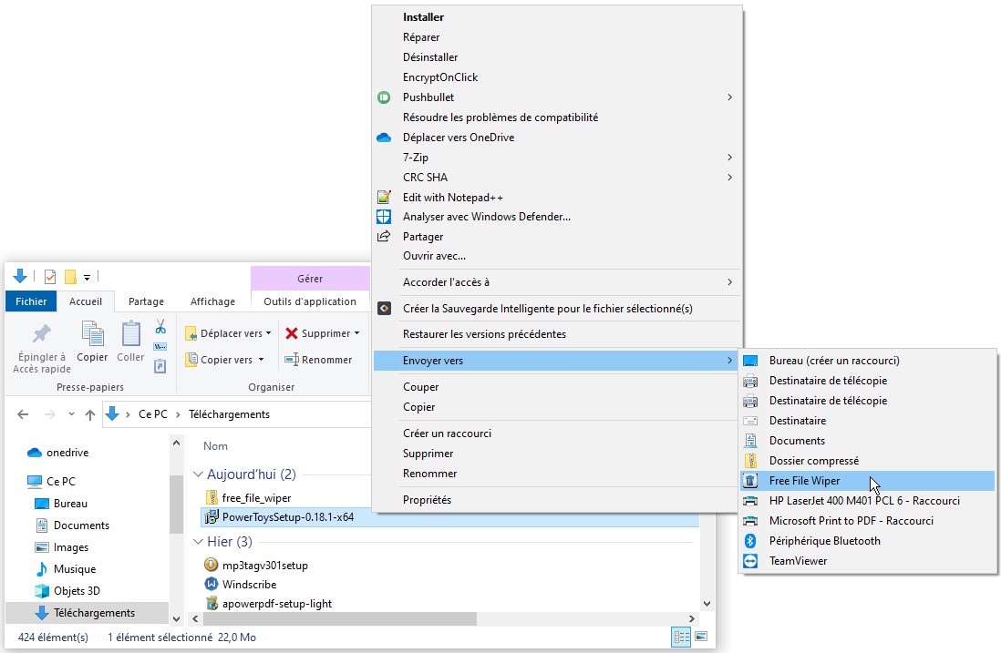1001x653 pixels.
Task: Switch to details view toggle in status bar
Action: (681, 638)
